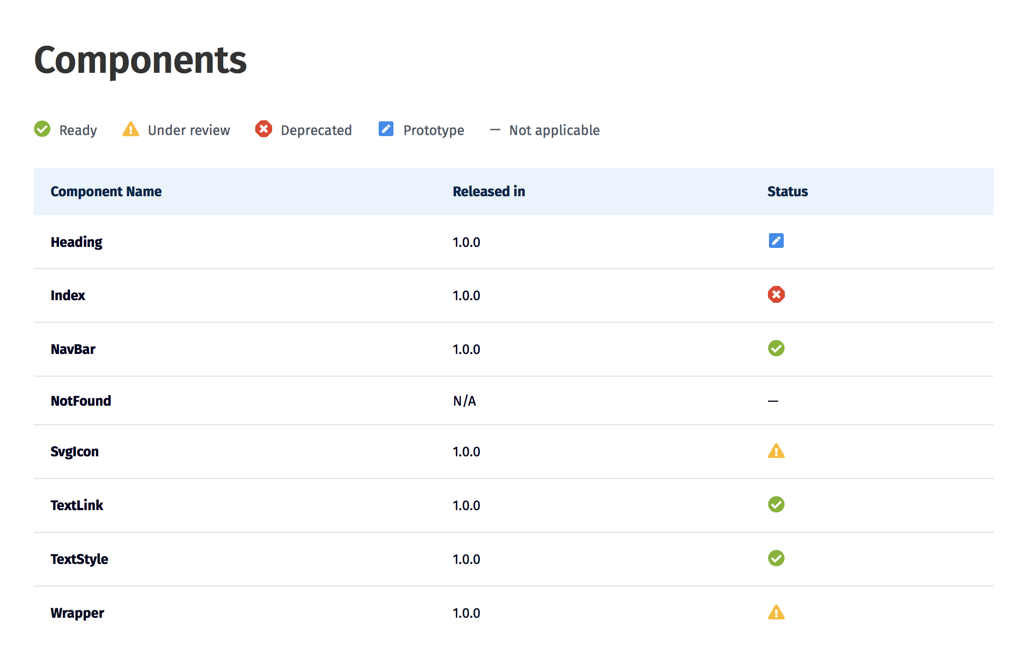The image size is (1020, 671).
Task: Open the Heading component link
Action: [x=76, y=242]
